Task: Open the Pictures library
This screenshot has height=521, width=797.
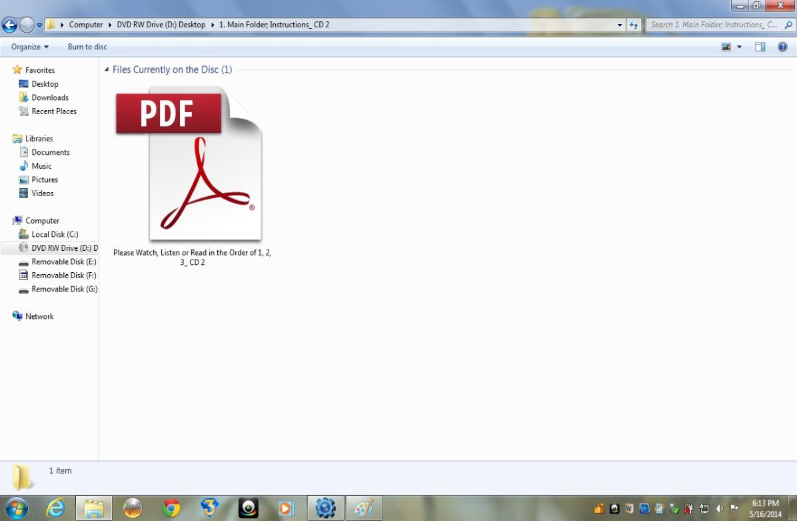Action: click(x=45, y=179)
